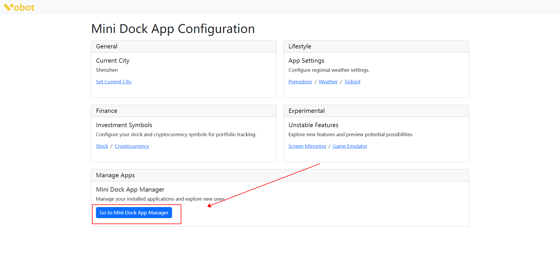Click the Shenzhen city name text
Screen dimensions: 560x268
pos(107,70)
